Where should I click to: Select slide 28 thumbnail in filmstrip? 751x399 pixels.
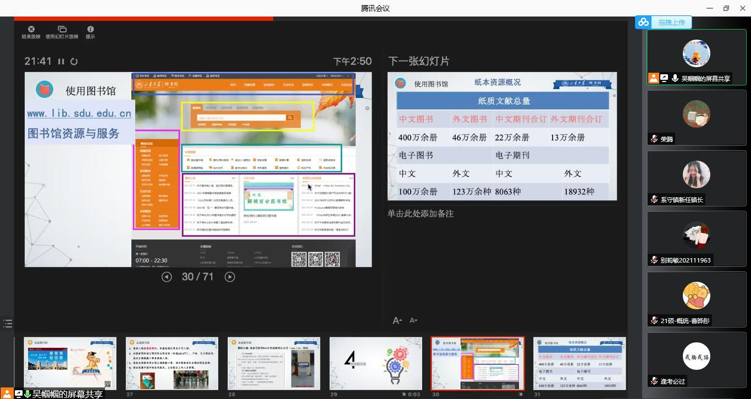click(x=273, y=363)
